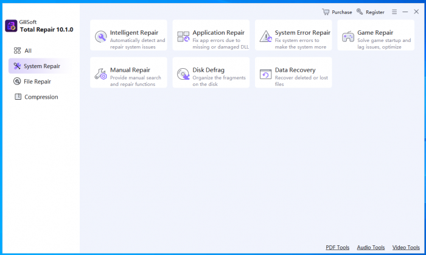Click the System Error Repair warning icon

(265, 37)
